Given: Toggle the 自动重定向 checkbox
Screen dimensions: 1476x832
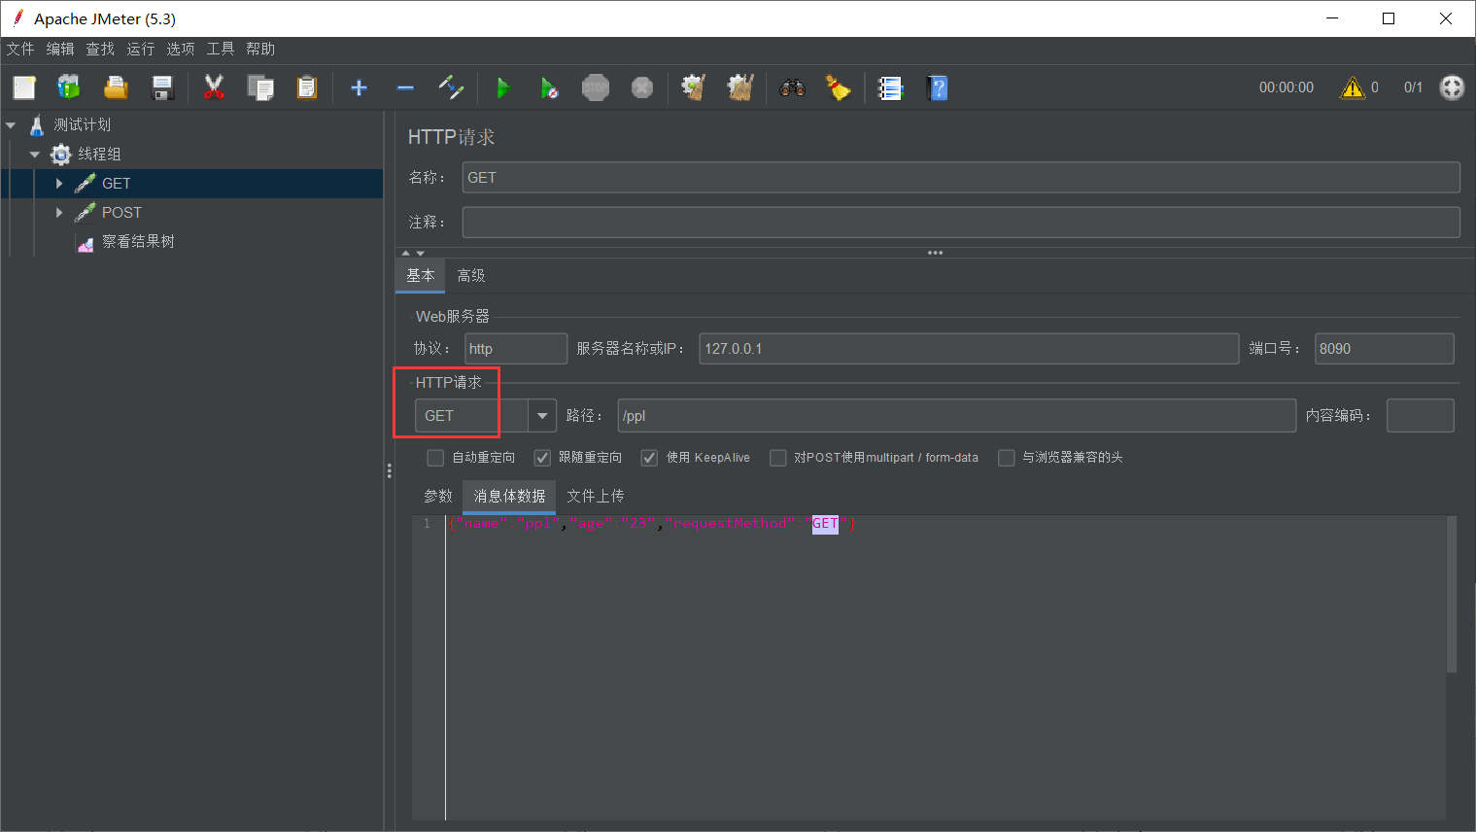Looking at the screenshot, I should click(x=435, y=458).
